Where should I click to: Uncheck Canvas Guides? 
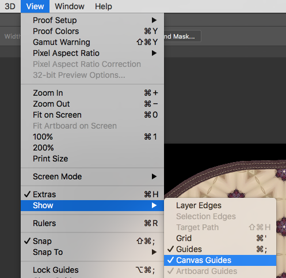[x=220, y=260]
